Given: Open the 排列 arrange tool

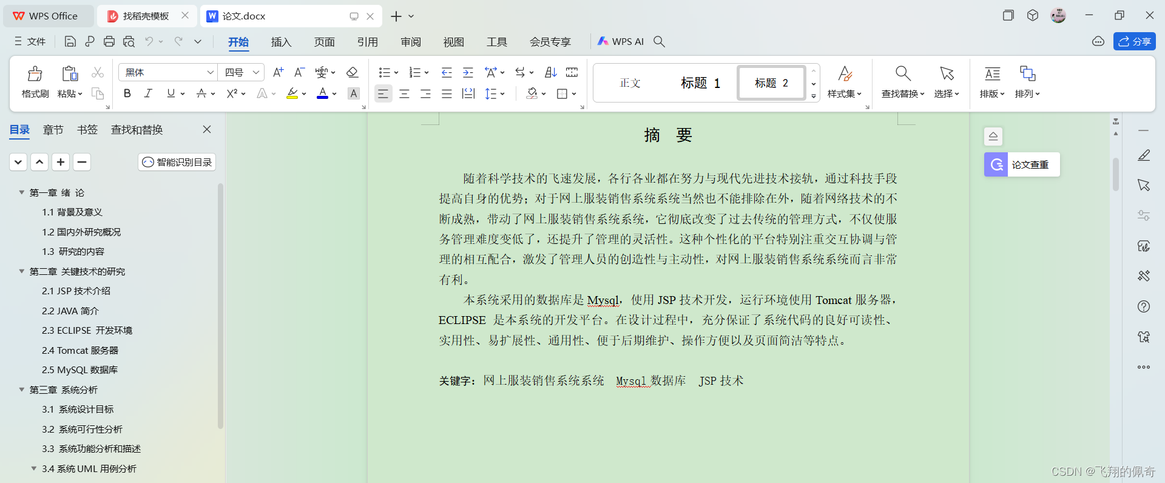Looking at the screenshot, I should tap(1027, 81).
